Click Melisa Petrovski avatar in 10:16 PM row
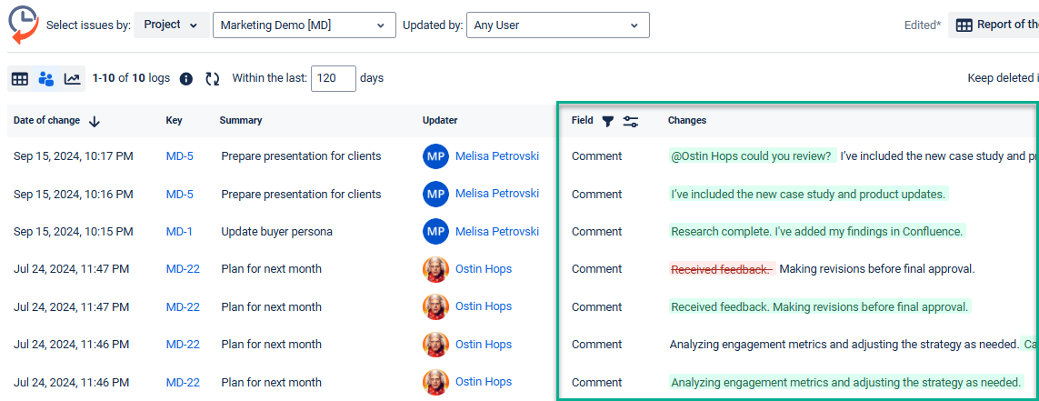Screen dimensions: 1039x401 tap(435, 195)
